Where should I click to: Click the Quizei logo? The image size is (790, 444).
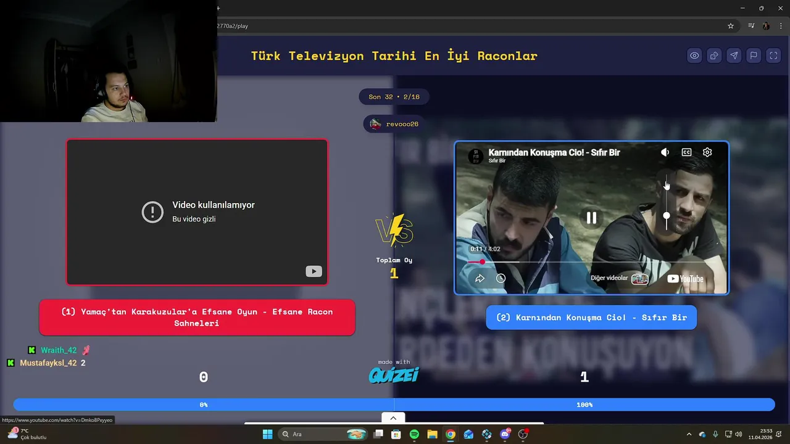(394, 374)
